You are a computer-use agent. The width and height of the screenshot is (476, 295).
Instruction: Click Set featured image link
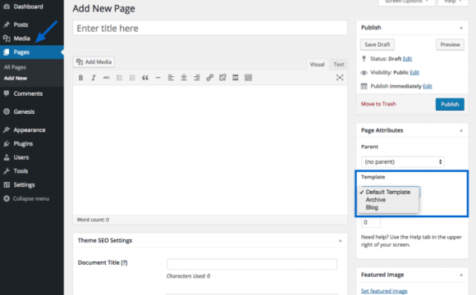tap(384, 291)
